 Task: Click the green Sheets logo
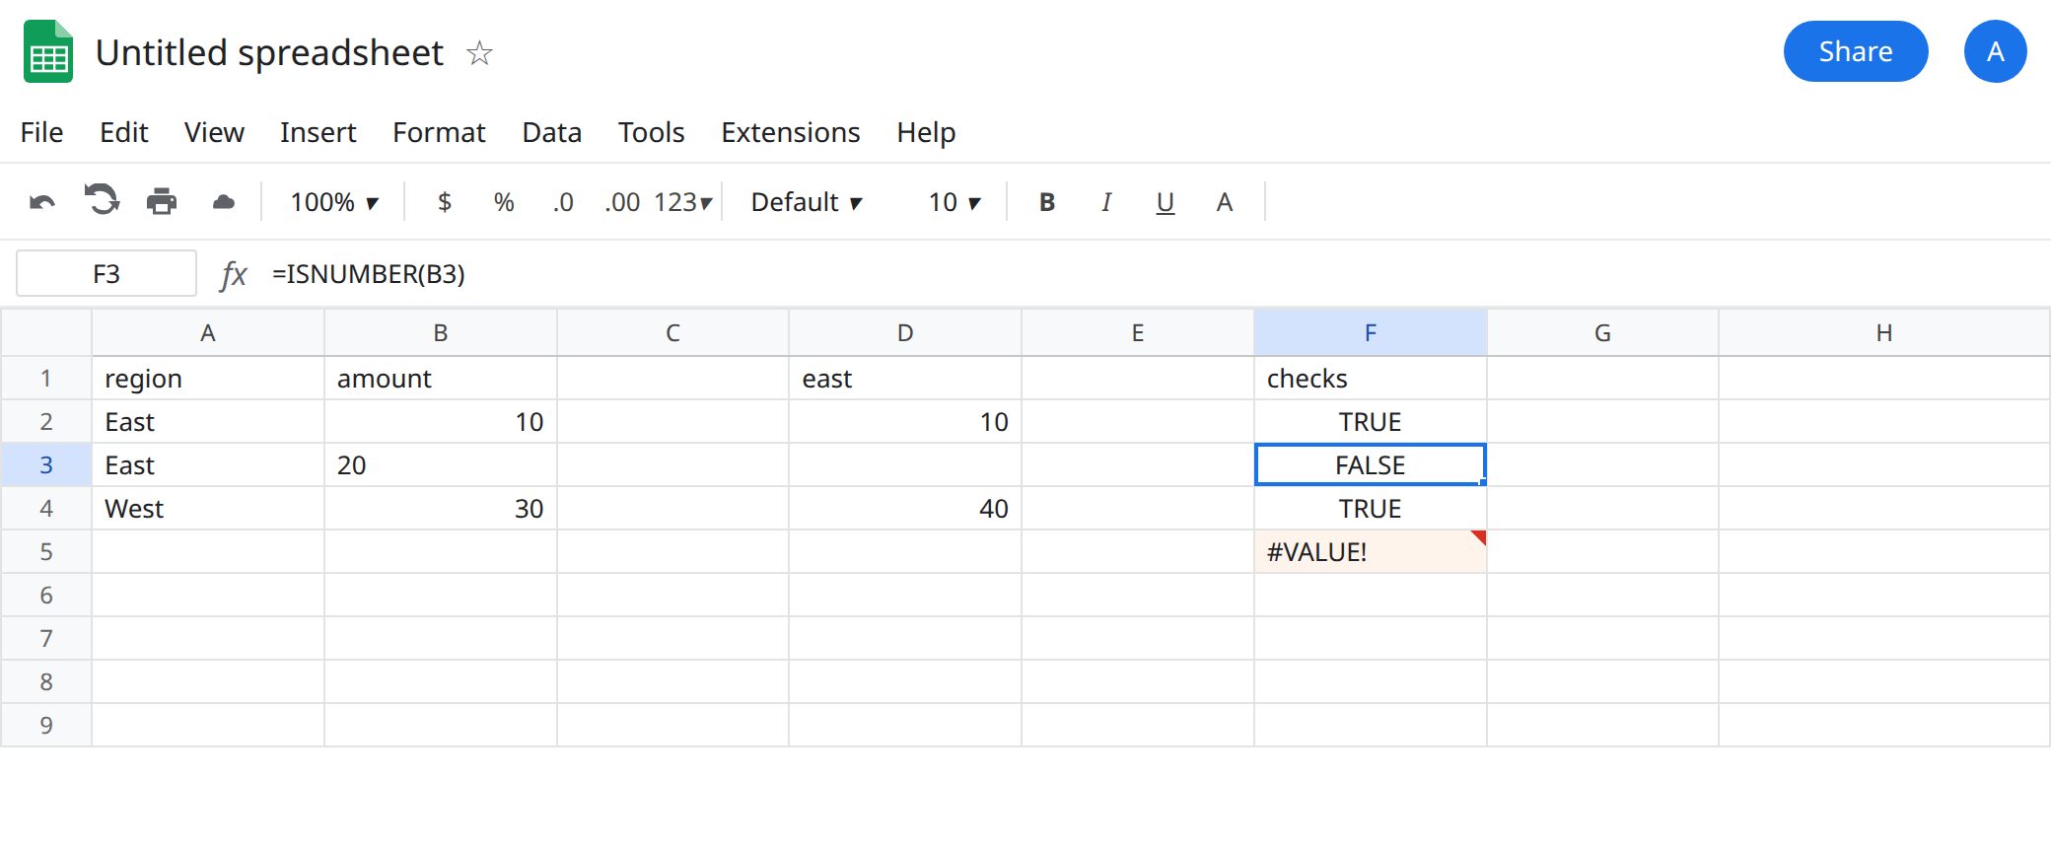click(48, 51)
